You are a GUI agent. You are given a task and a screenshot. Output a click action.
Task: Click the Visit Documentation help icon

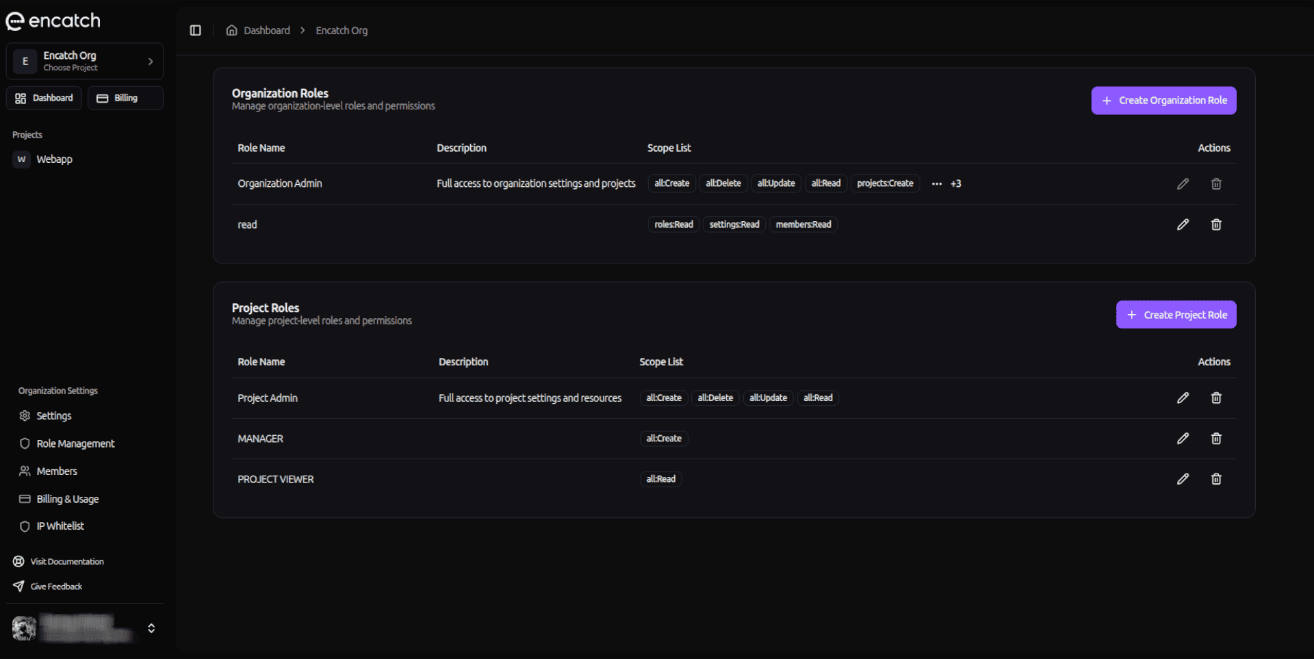tap(18, 561)
